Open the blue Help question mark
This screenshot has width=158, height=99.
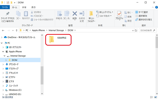pos(156,7)
